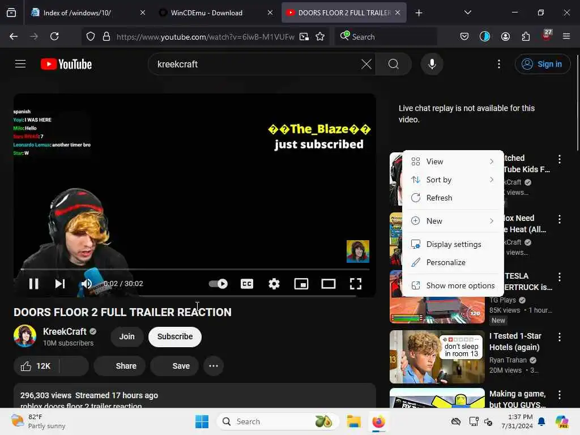Open I Tested 1-Star Hotels thumbnail
Image resolution: width=580 pixels, height=435 pixels.
(x=437, y=357)
